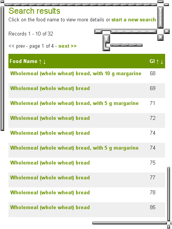172x229 pixels.
Task: Open wholemeal bread entry with GI 85
Action: pyautogui.click(x=50, y=208)
